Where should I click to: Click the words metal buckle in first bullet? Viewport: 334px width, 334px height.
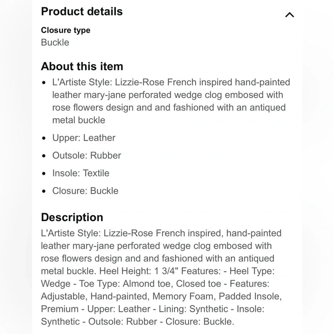point(78,120)
